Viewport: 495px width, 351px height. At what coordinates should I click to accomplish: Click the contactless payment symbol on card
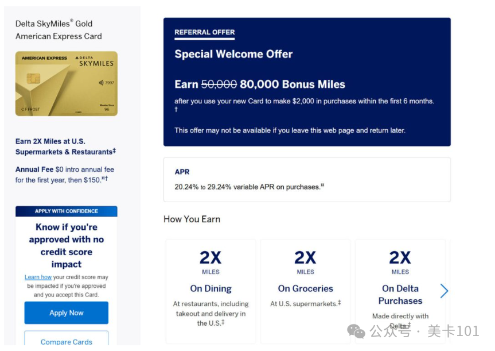coord(101,83)
